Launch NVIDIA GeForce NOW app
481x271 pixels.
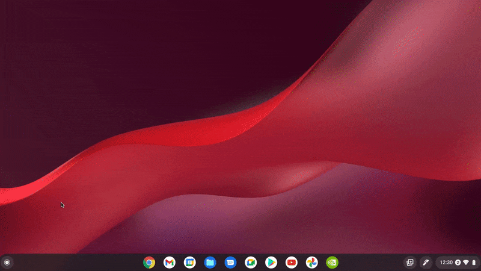click(332, 263)
